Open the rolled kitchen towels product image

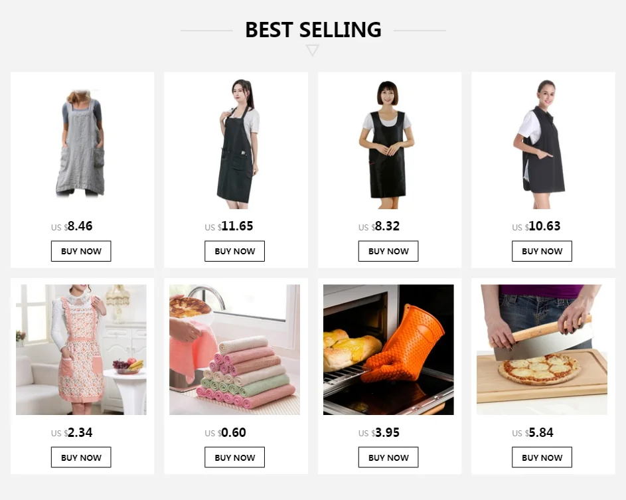pyautogui.click(x=235, y=349)
